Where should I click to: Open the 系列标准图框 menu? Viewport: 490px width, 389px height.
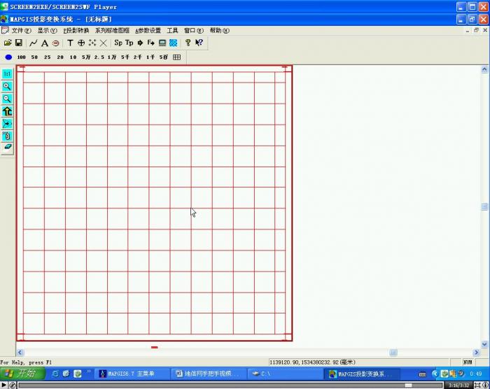click(112, 31)
